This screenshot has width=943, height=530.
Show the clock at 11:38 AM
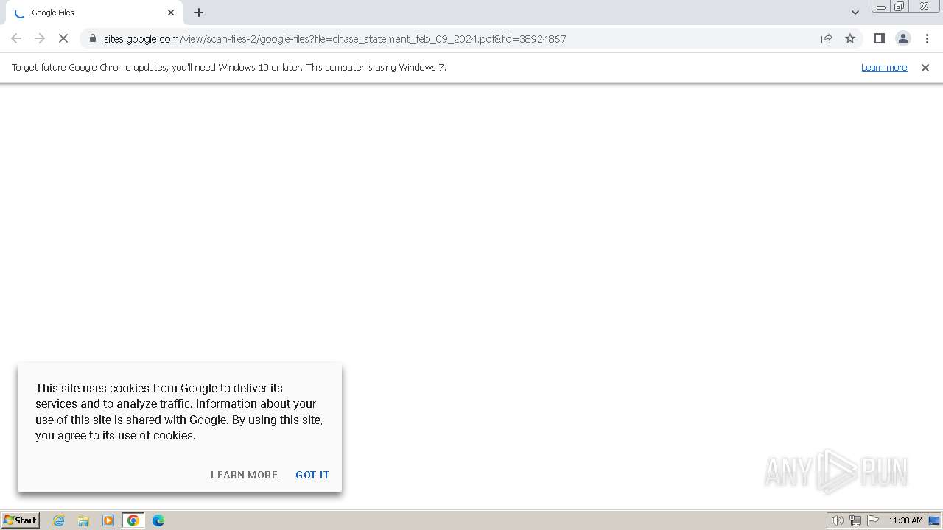click(x=905, y=520)
